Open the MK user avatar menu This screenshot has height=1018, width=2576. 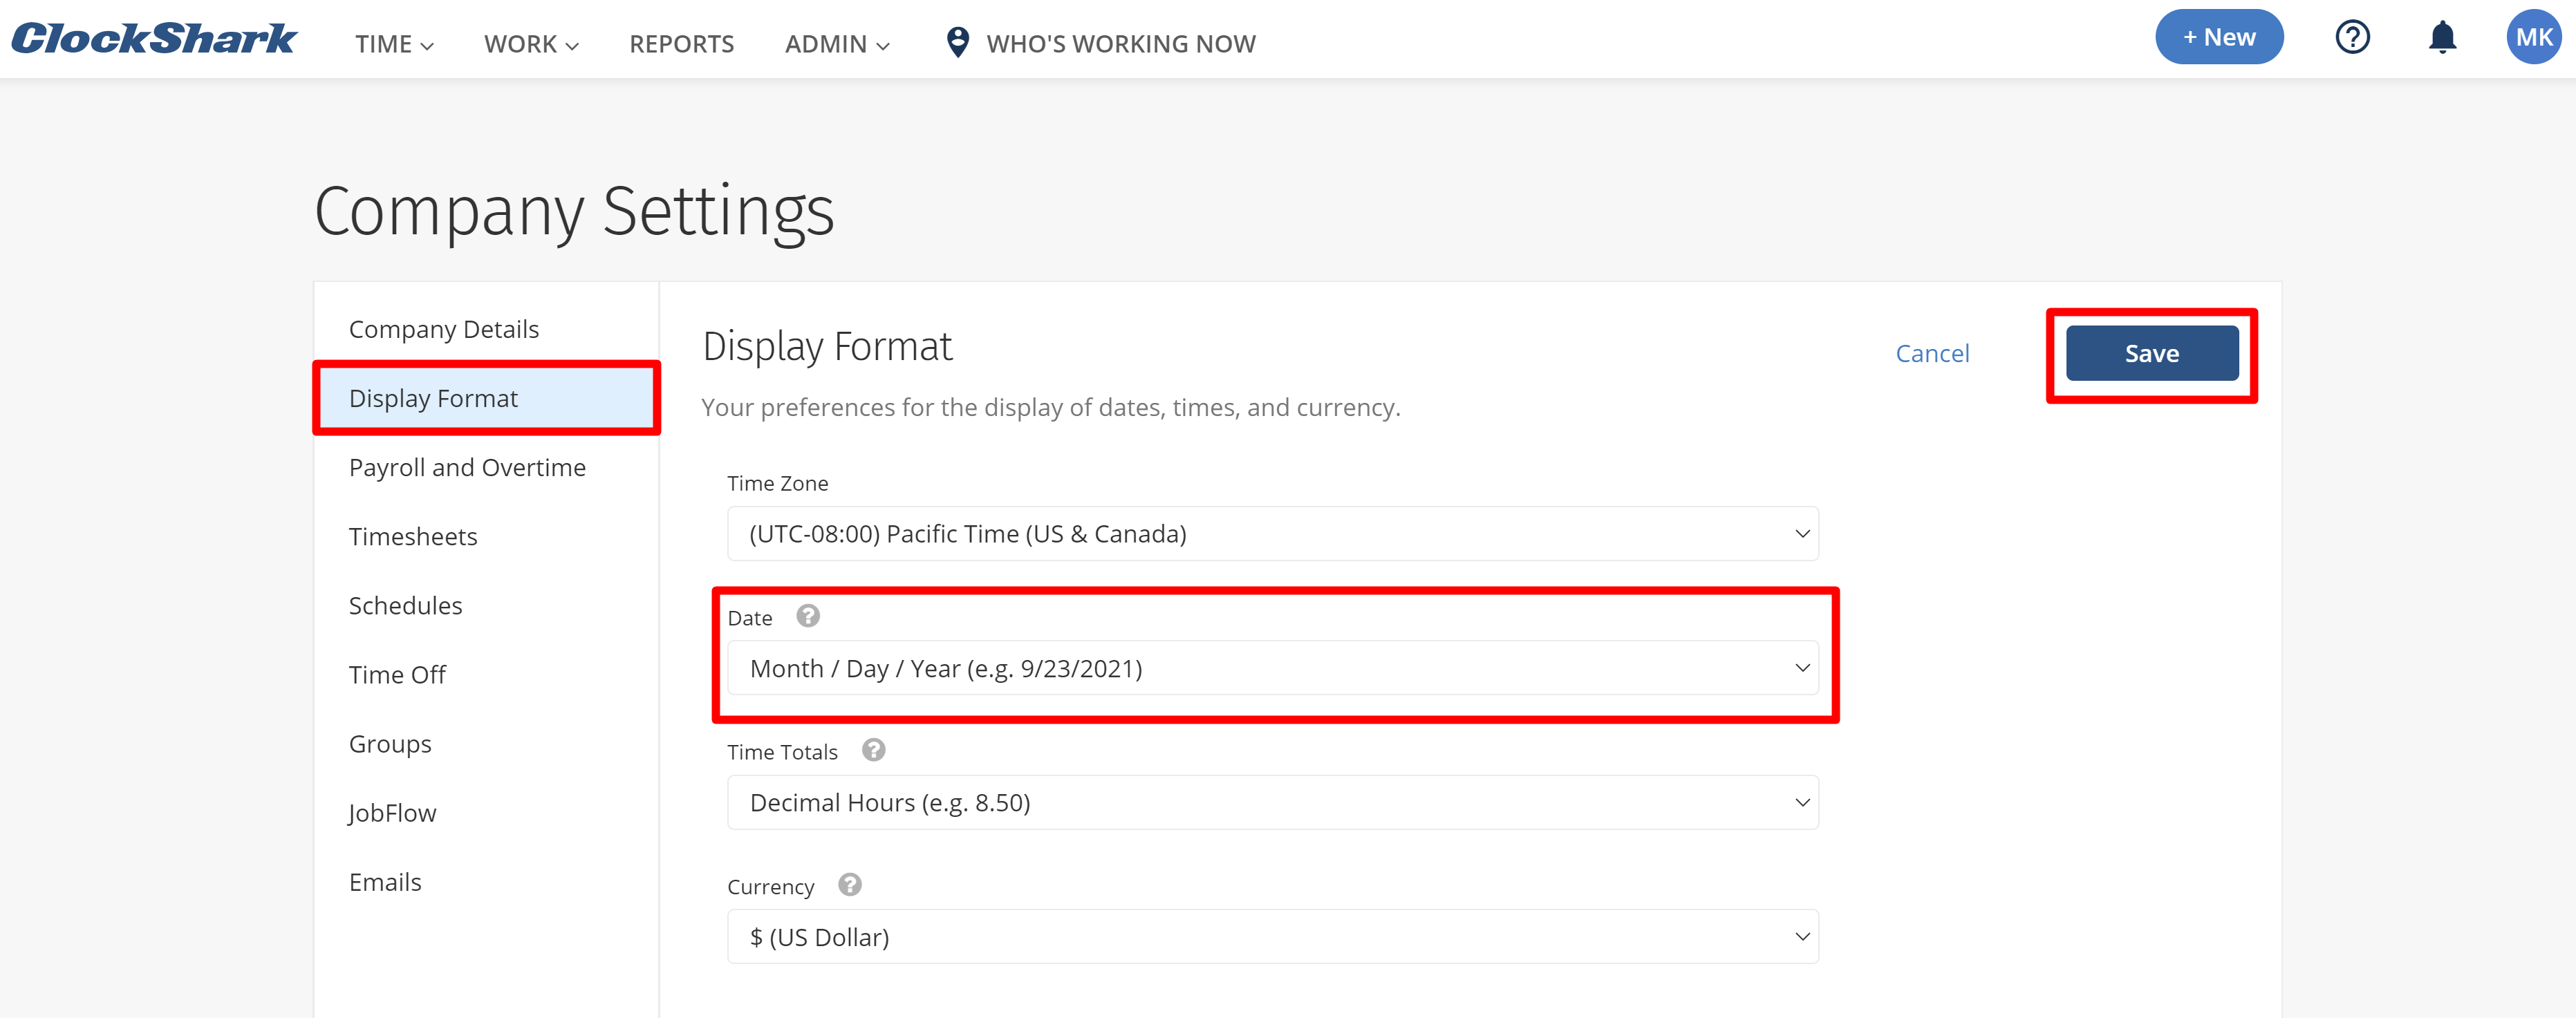(2533, 38)
